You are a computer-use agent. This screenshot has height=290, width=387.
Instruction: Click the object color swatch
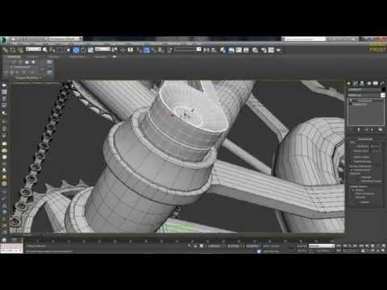[x=384, y=89]
